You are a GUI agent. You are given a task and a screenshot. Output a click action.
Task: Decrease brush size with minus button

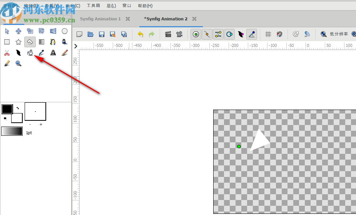pyautogui.click(x=30, y=124)
